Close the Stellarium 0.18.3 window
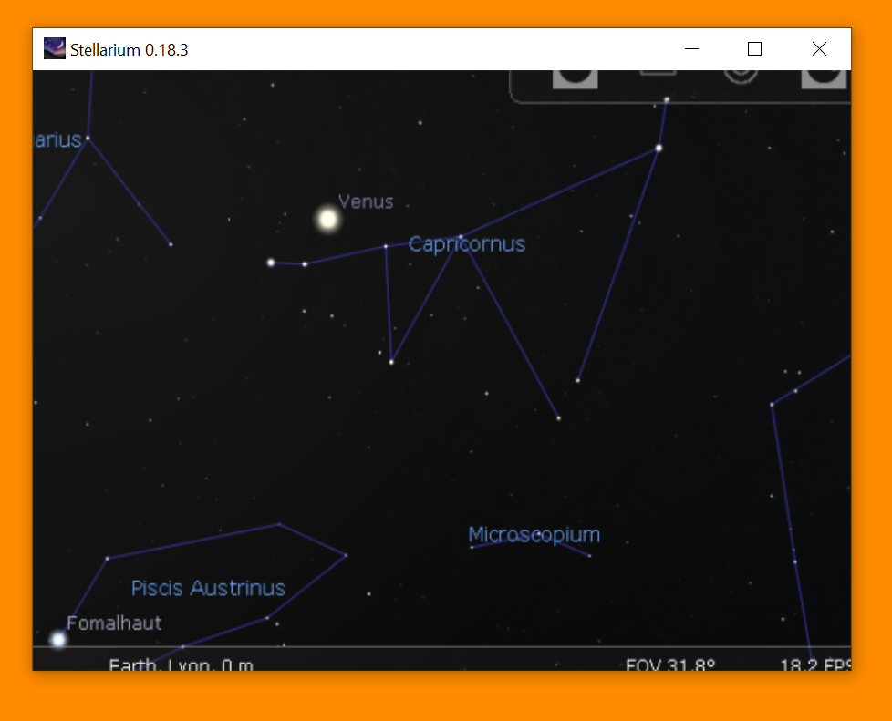This screenshot has height=721, width=892. pyautogui.click(x=819, y=49)
